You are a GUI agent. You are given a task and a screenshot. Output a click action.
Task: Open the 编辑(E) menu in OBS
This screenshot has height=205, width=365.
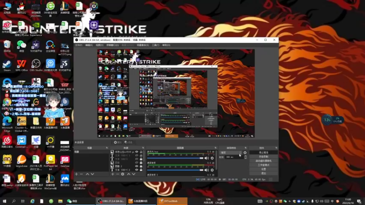89,45
